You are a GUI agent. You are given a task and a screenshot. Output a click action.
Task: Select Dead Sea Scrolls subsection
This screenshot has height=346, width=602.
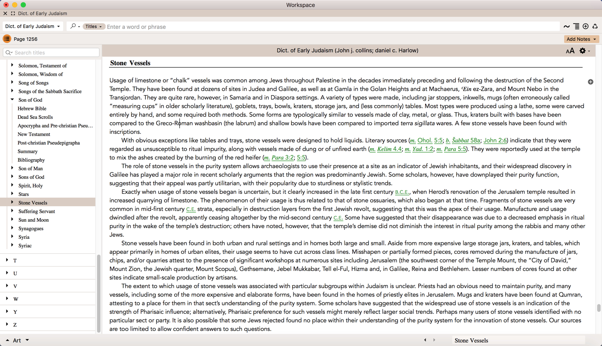(35, 117)
